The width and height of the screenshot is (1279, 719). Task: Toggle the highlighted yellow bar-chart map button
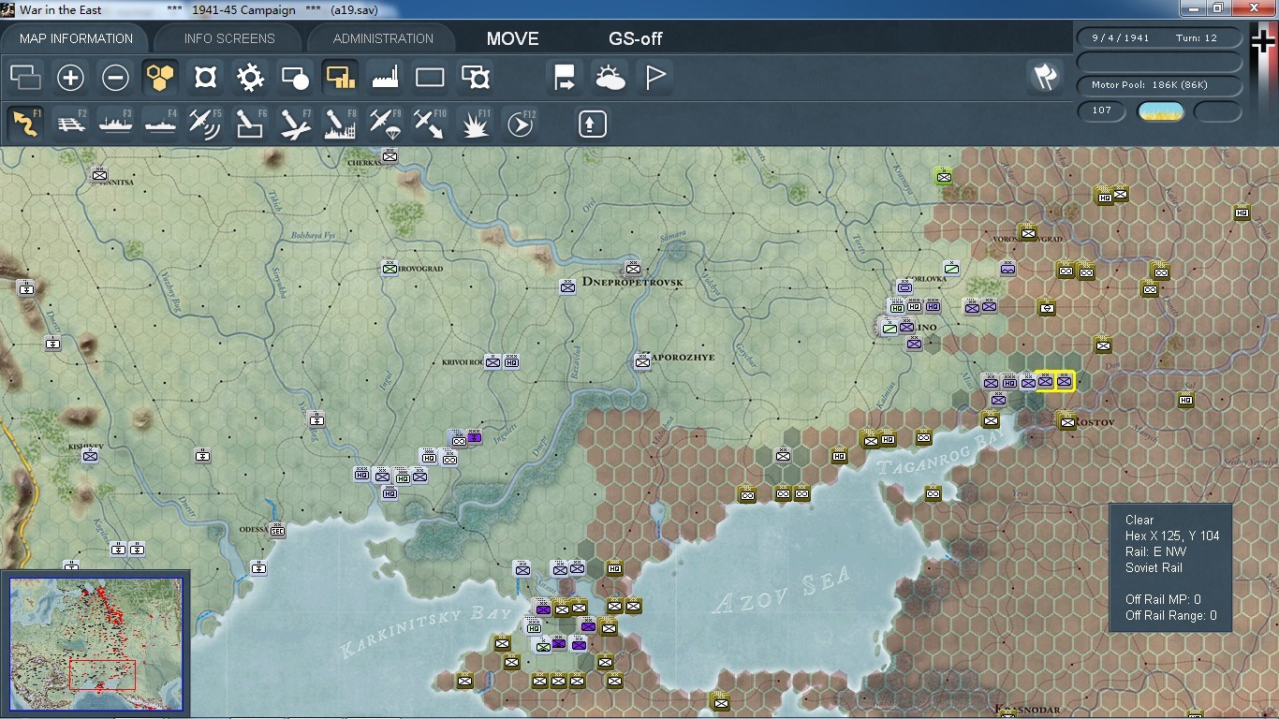[340, 78]
